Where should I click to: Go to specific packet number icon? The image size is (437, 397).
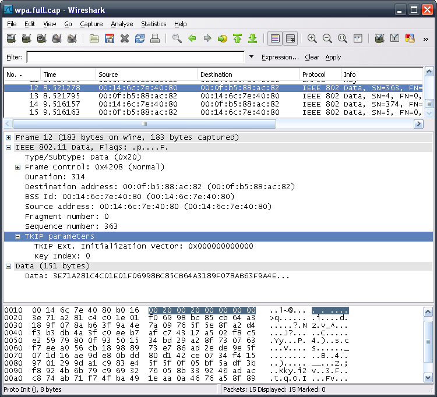click(223, 38)
